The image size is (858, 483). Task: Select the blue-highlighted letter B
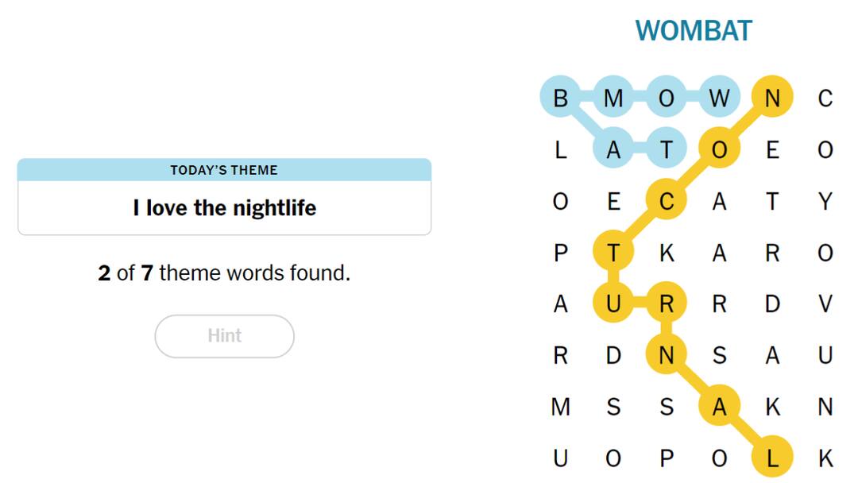coord(561,98)
